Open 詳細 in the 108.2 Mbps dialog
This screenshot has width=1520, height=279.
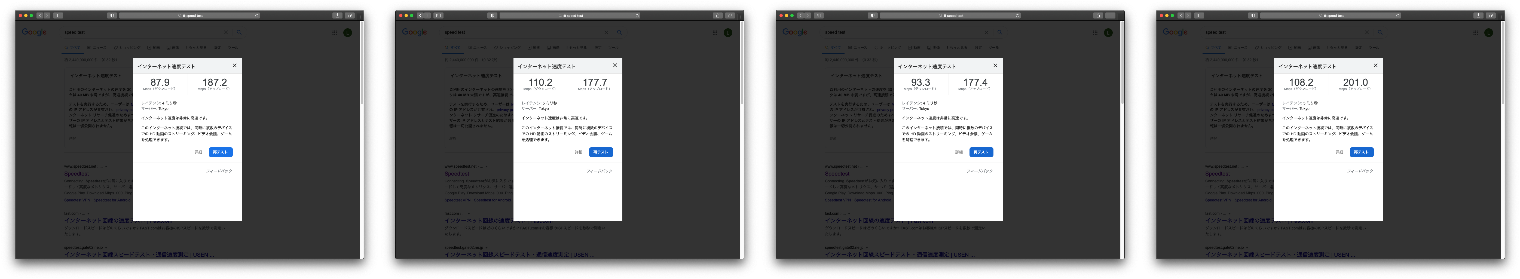(x=1339, y=152)
